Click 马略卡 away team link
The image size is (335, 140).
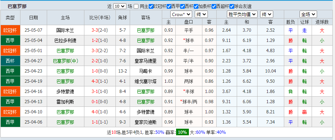145,71
